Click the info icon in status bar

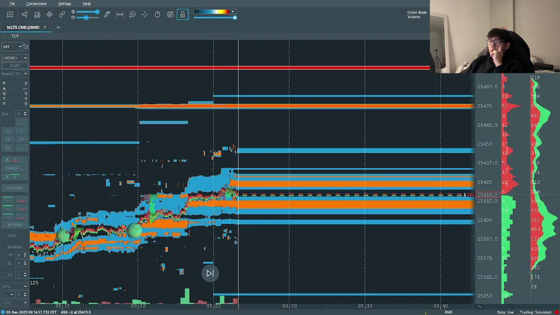tap(3, 312)
